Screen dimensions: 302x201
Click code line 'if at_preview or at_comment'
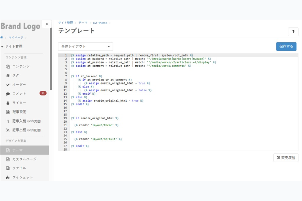pyautogui.click(x=105, y=80)
